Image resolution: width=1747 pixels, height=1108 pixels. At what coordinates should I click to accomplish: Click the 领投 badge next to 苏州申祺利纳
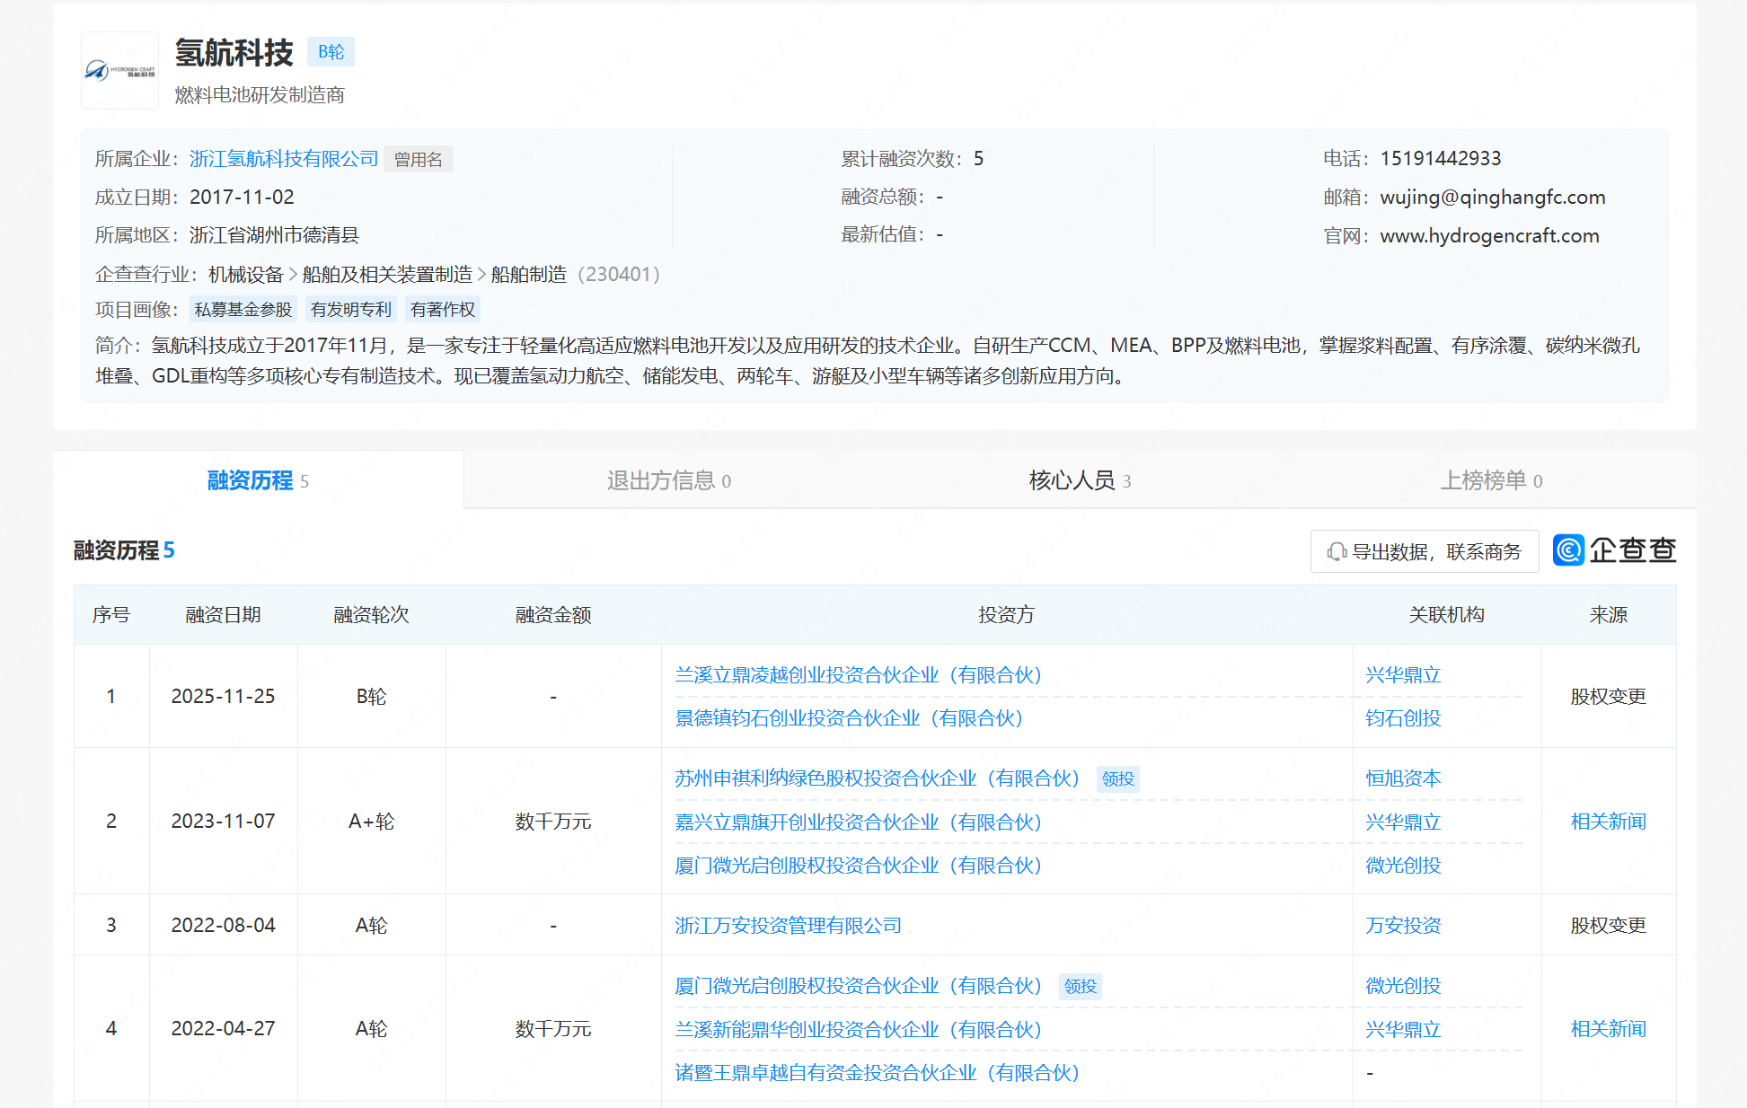(x=1116, y=778)
